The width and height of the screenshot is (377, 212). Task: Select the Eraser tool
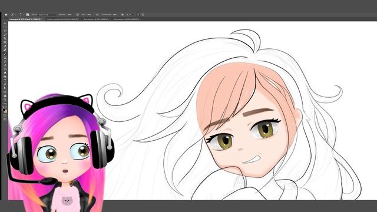(x=5, y=65)
